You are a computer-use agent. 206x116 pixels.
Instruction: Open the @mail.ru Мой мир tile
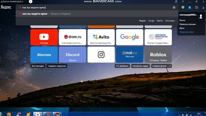129,54
